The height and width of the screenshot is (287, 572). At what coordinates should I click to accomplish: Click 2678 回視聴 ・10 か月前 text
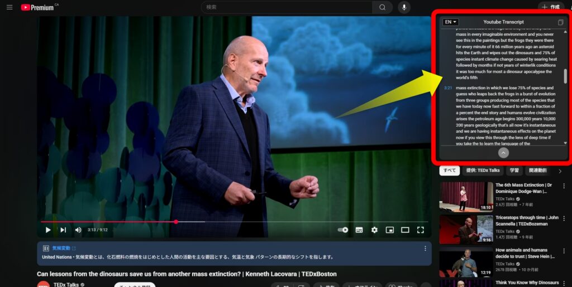pos(518,270)
